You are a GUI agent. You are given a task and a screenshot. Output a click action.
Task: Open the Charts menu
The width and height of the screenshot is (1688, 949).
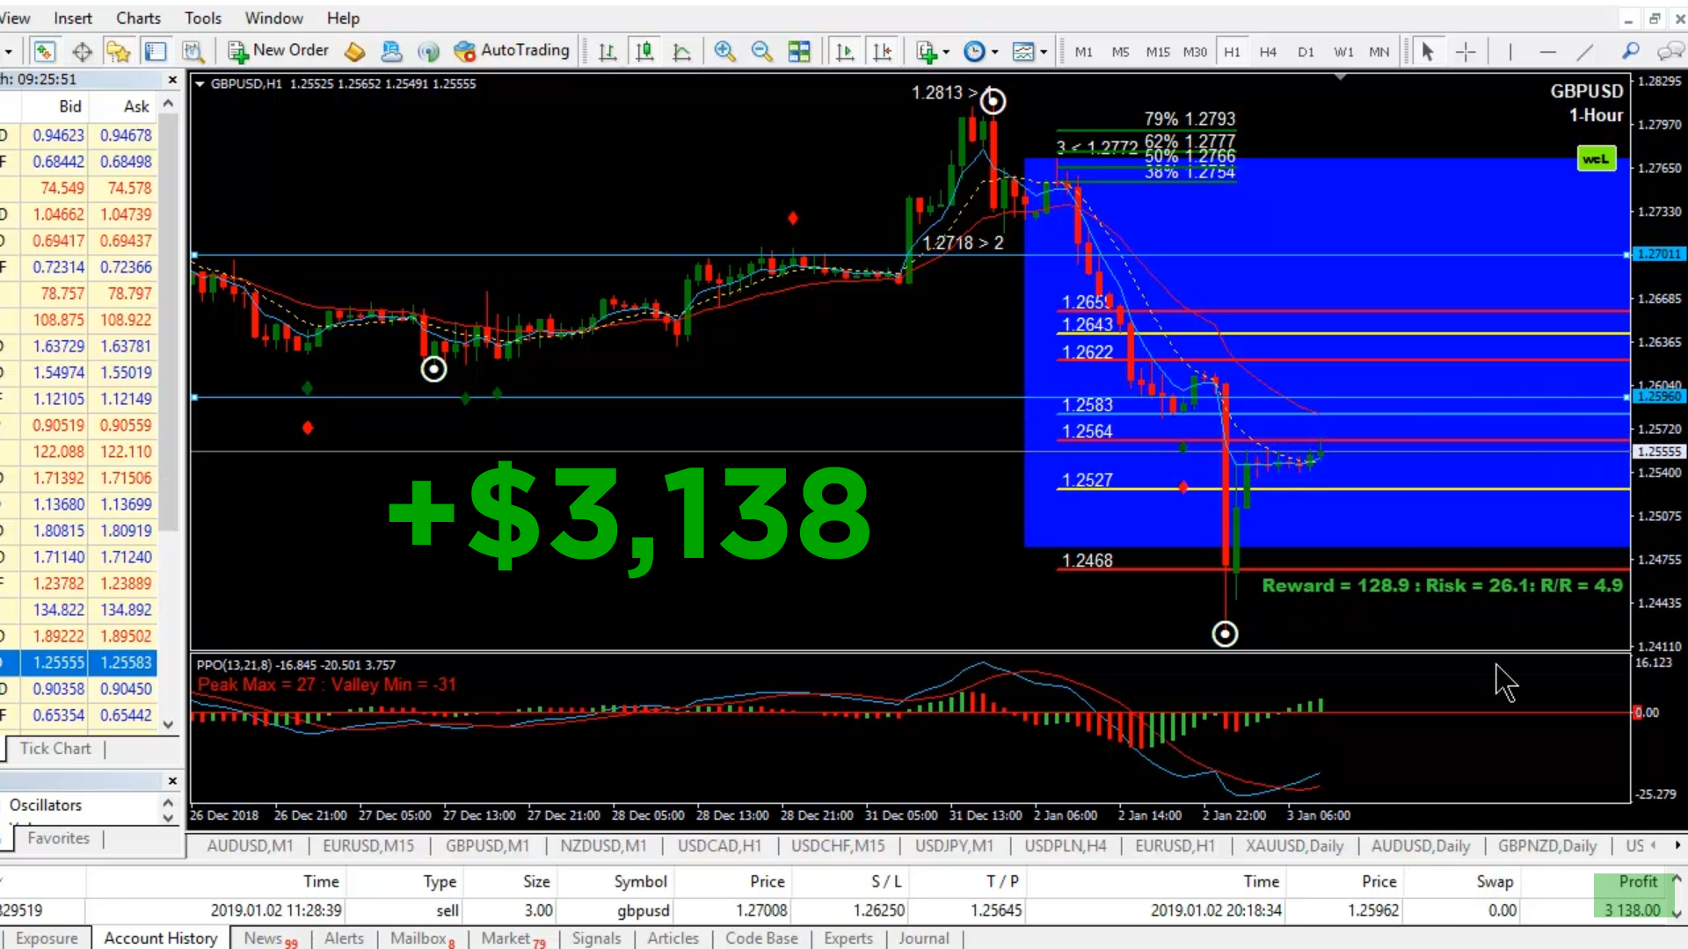point(139,18)
